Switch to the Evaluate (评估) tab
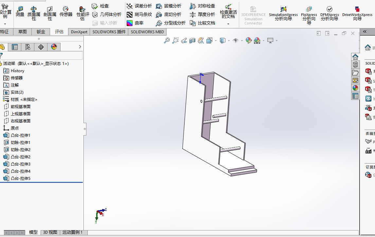The height and width of the screenshot is (237, 375). [59, 32]
